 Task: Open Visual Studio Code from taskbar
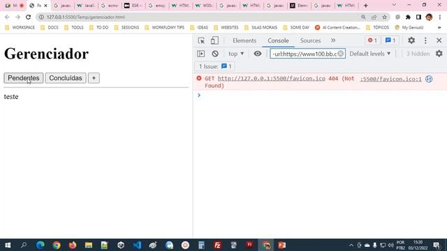pyautogui.click(x=137, y=245)
